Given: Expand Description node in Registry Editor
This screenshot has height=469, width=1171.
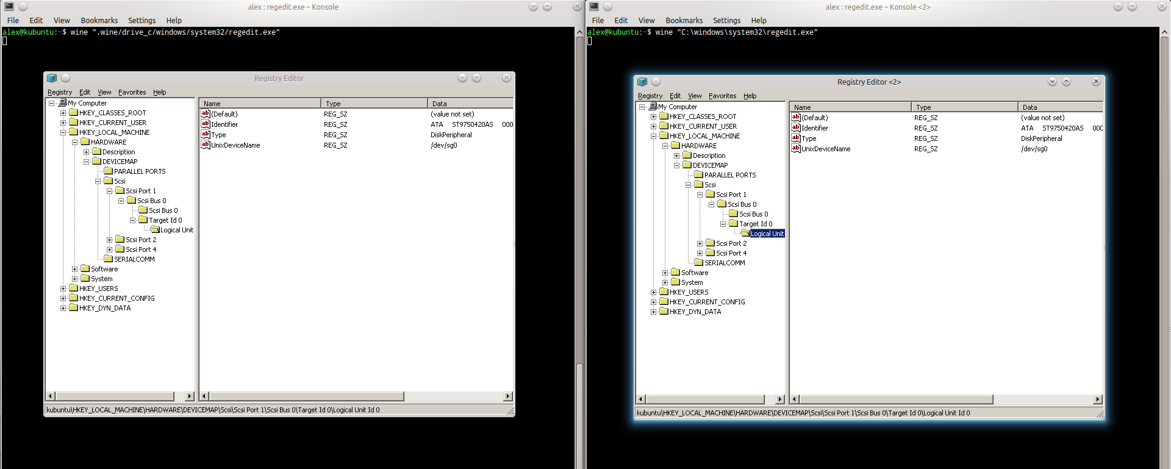Looking at the screenshot, I should click(86, 152).
